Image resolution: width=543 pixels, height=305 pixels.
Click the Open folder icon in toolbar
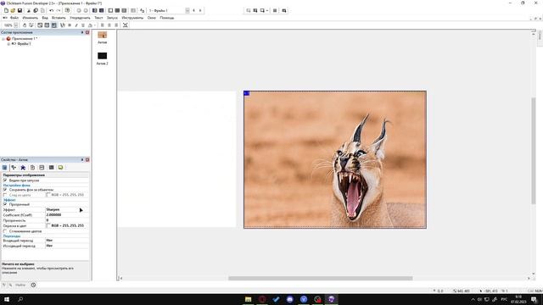(13, 11)
